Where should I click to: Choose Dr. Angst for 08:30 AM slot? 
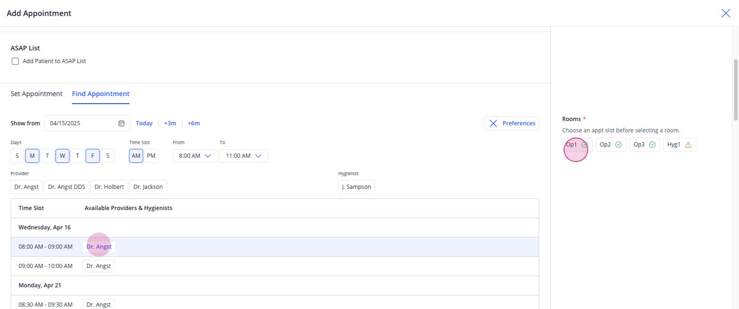[x=99, y=305]
